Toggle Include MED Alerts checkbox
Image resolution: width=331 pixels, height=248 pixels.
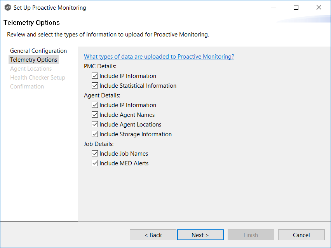95,163
